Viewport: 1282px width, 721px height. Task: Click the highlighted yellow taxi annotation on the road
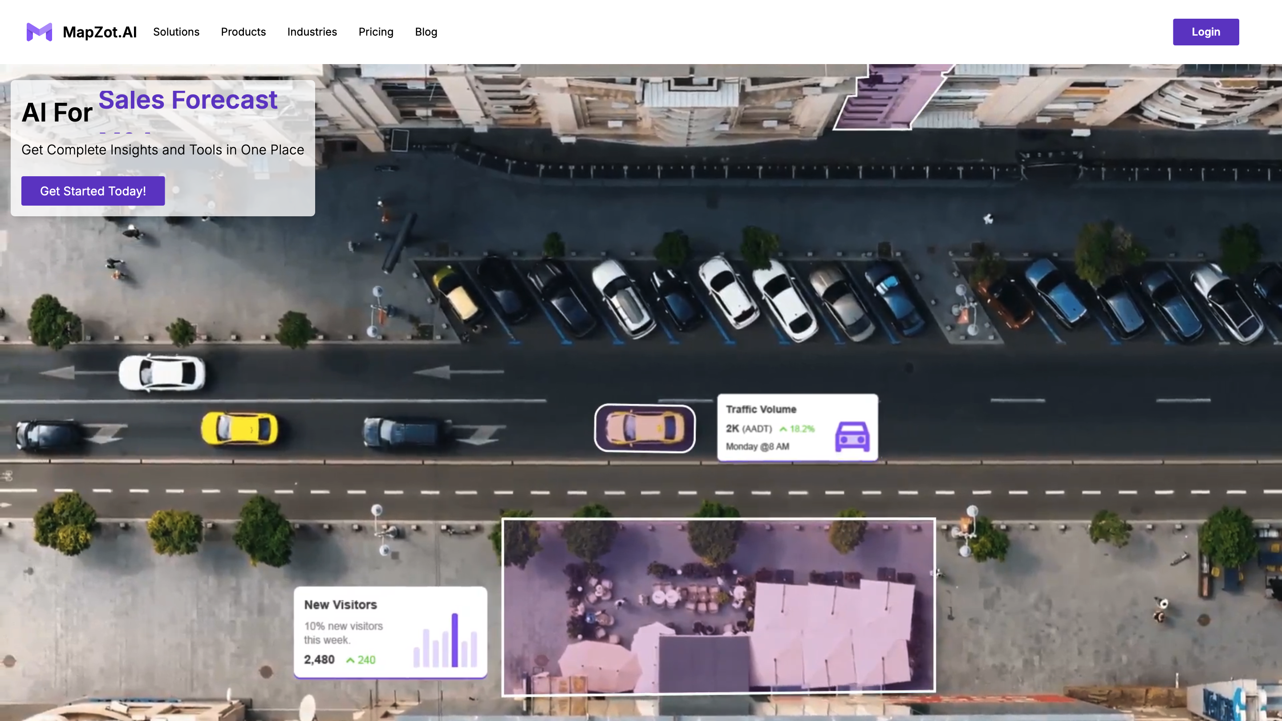[645, 429]
